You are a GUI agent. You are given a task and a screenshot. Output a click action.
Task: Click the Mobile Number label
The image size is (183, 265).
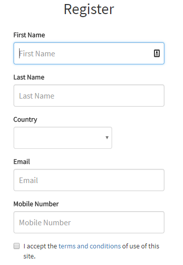point(36,204)
